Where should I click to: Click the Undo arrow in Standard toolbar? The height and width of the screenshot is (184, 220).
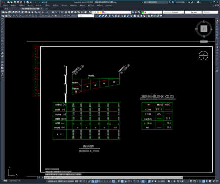[43, 12]
